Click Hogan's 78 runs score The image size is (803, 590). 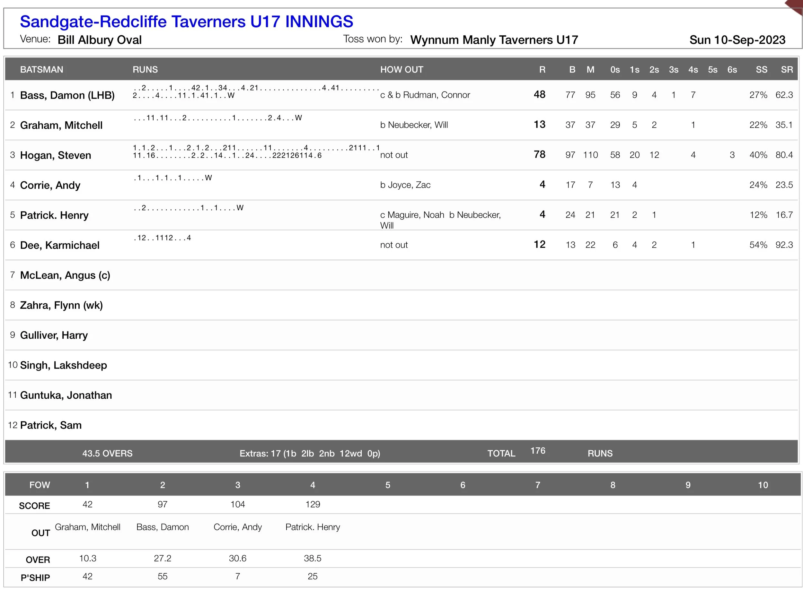(539, 155)
